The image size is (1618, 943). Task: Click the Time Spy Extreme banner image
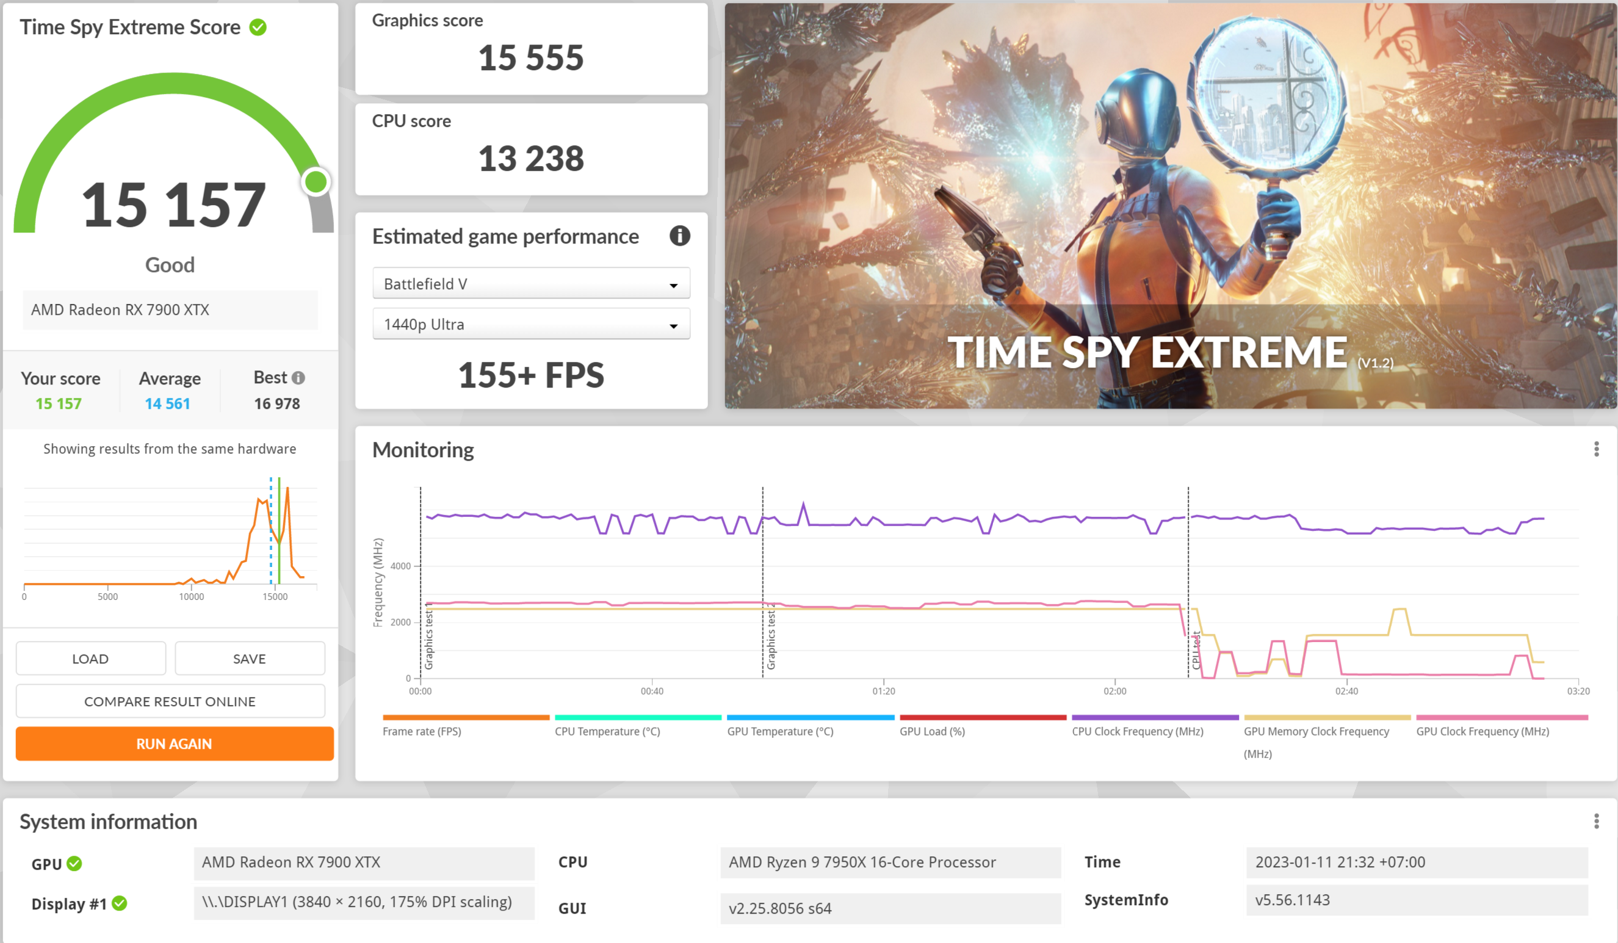click(1170, 206)
